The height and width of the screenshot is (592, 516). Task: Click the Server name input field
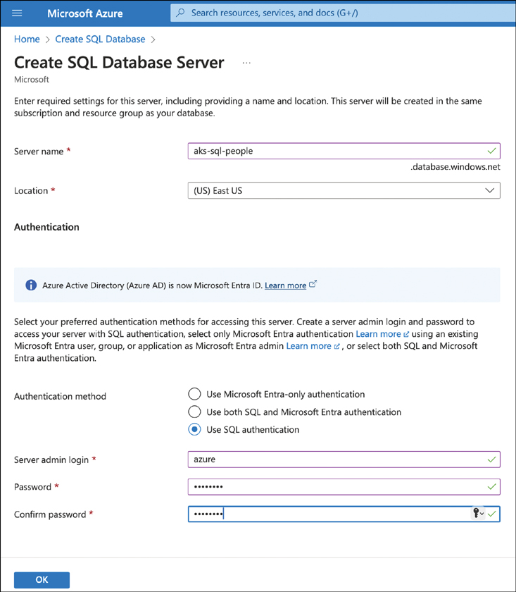338,151
